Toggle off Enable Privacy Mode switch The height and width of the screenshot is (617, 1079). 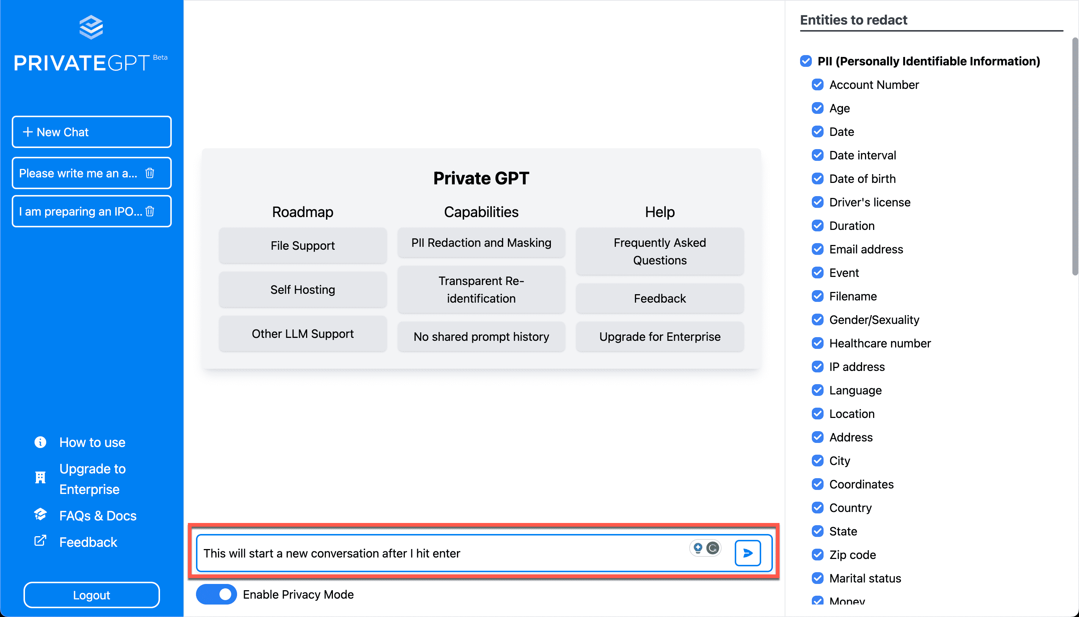(216, 594)
